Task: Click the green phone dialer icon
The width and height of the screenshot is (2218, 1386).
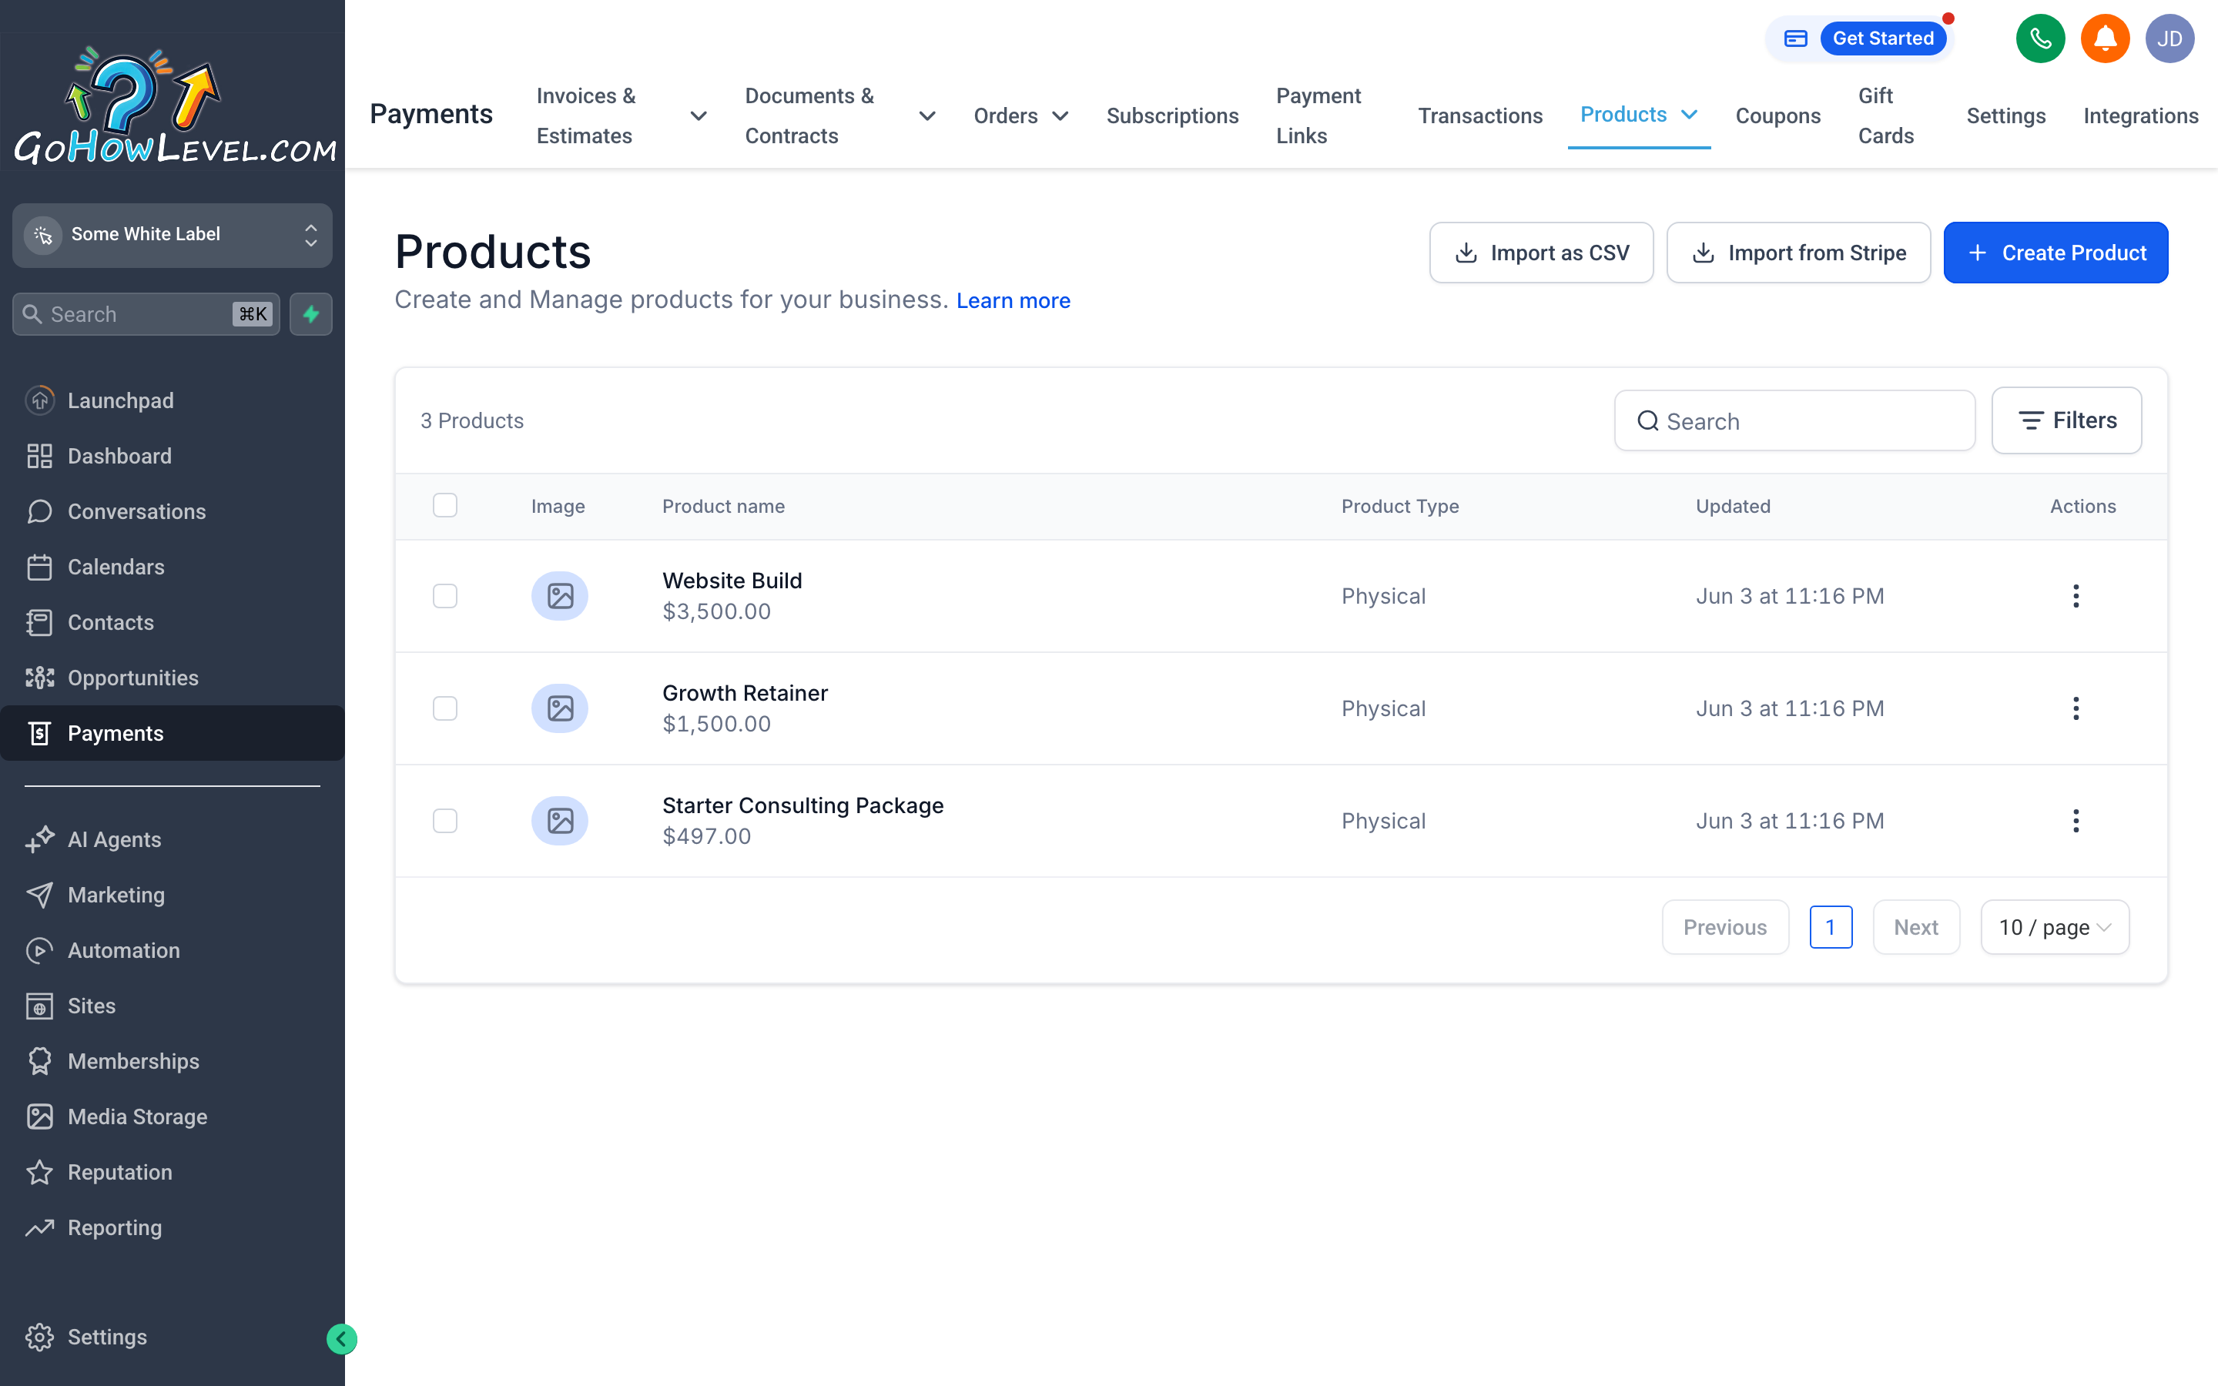Action: [2040, 38]
